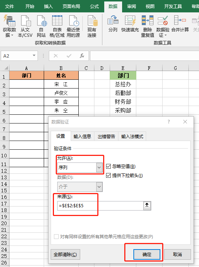
Task: Click the select-all corner triangle of sheet
Action: point(6,68)
